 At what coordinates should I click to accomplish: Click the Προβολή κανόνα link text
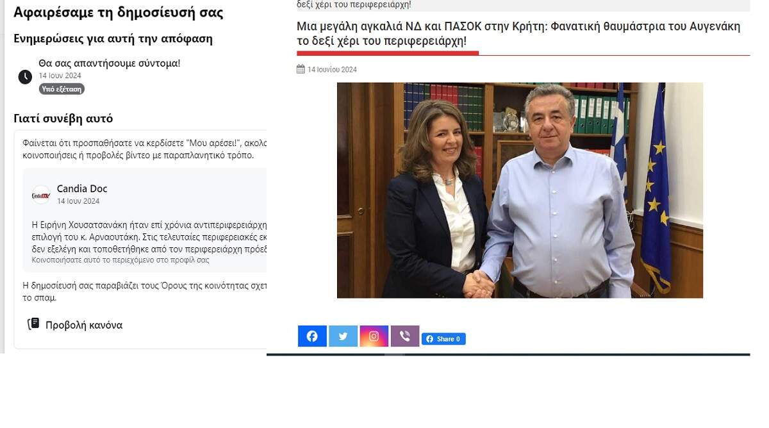[x=84, y=325]
